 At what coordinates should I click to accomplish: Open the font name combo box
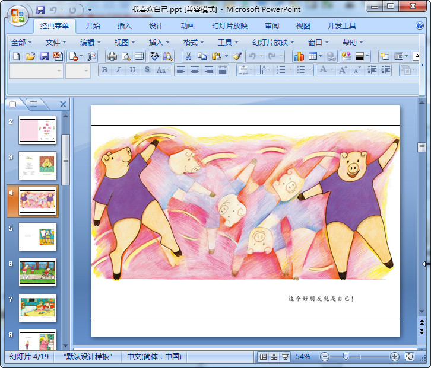(36, 71)
